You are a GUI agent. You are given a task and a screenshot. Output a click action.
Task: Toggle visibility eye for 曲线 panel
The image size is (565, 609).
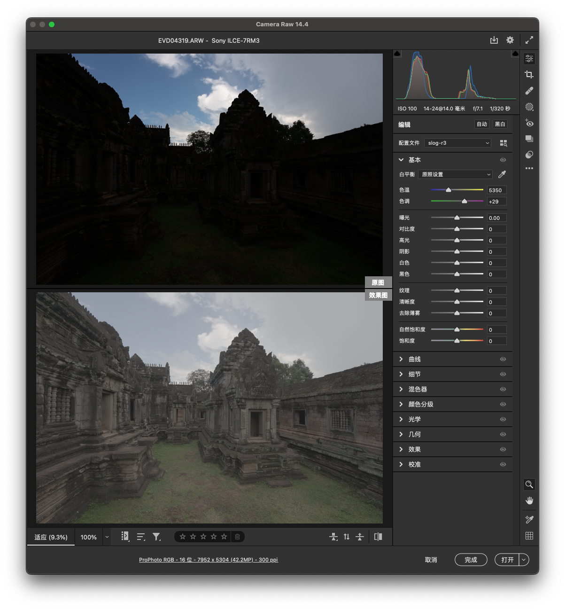pos(503,359)
